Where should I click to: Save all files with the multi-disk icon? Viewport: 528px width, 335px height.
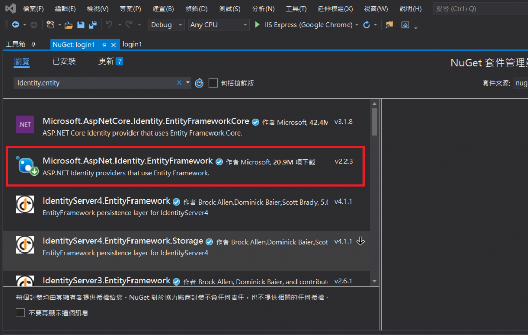93,25
